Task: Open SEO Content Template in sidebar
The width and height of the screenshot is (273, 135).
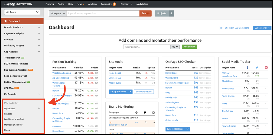Action: point(16,64)
